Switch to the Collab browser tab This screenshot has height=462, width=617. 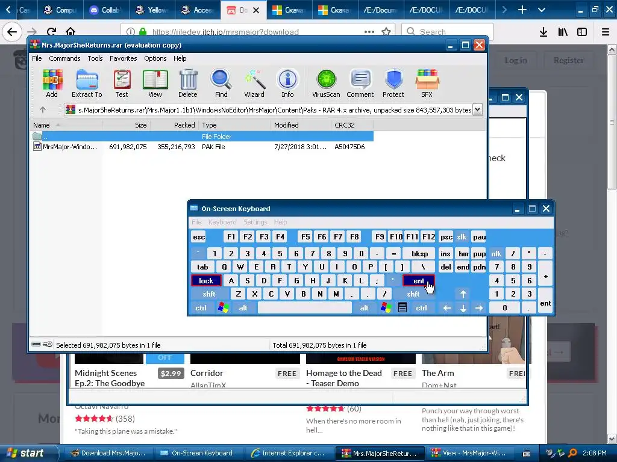coord(106,10)
